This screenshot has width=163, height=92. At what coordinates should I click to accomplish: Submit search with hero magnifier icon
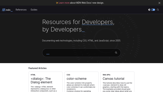click(x=116, y=53)
